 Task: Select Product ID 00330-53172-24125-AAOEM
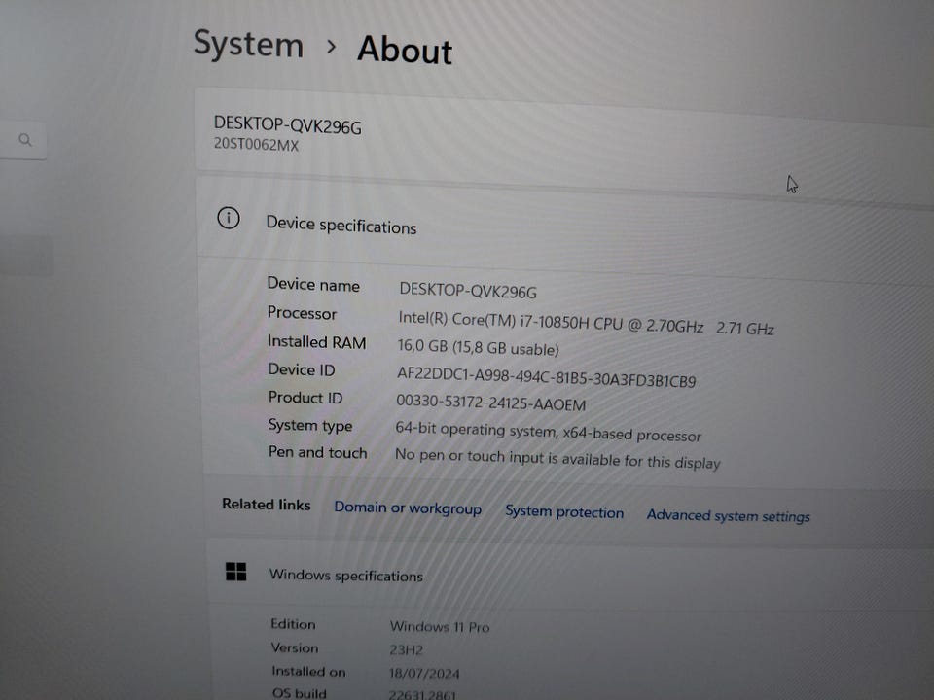tap(490, 402)
